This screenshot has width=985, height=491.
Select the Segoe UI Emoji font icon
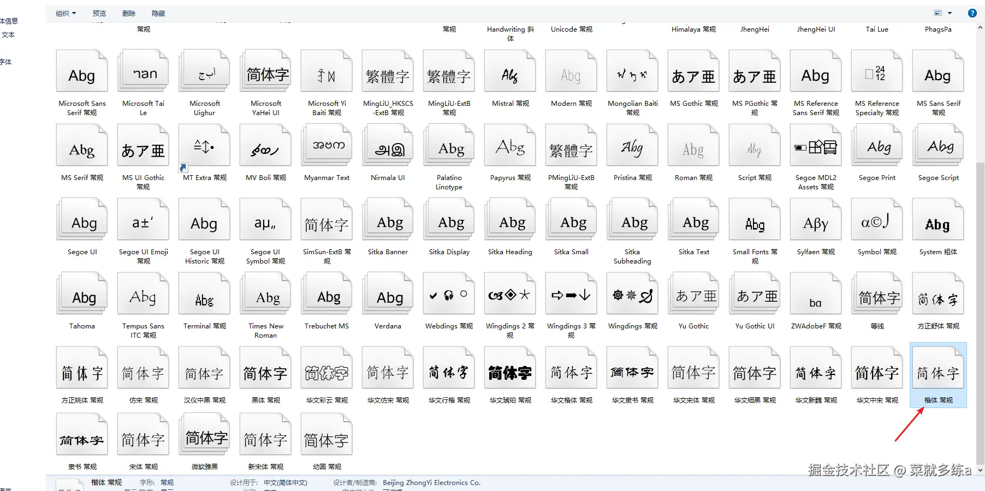(x=143, y=219)
